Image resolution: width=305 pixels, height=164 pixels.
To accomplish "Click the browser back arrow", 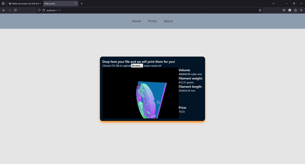I will click(x=4, y=10).
